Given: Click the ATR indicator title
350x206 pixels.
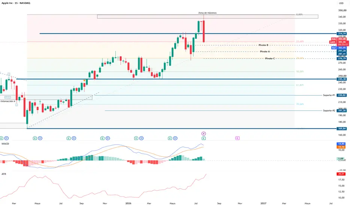Looking at the screenshot, I should pyautogui.click(x=4, y=174).
